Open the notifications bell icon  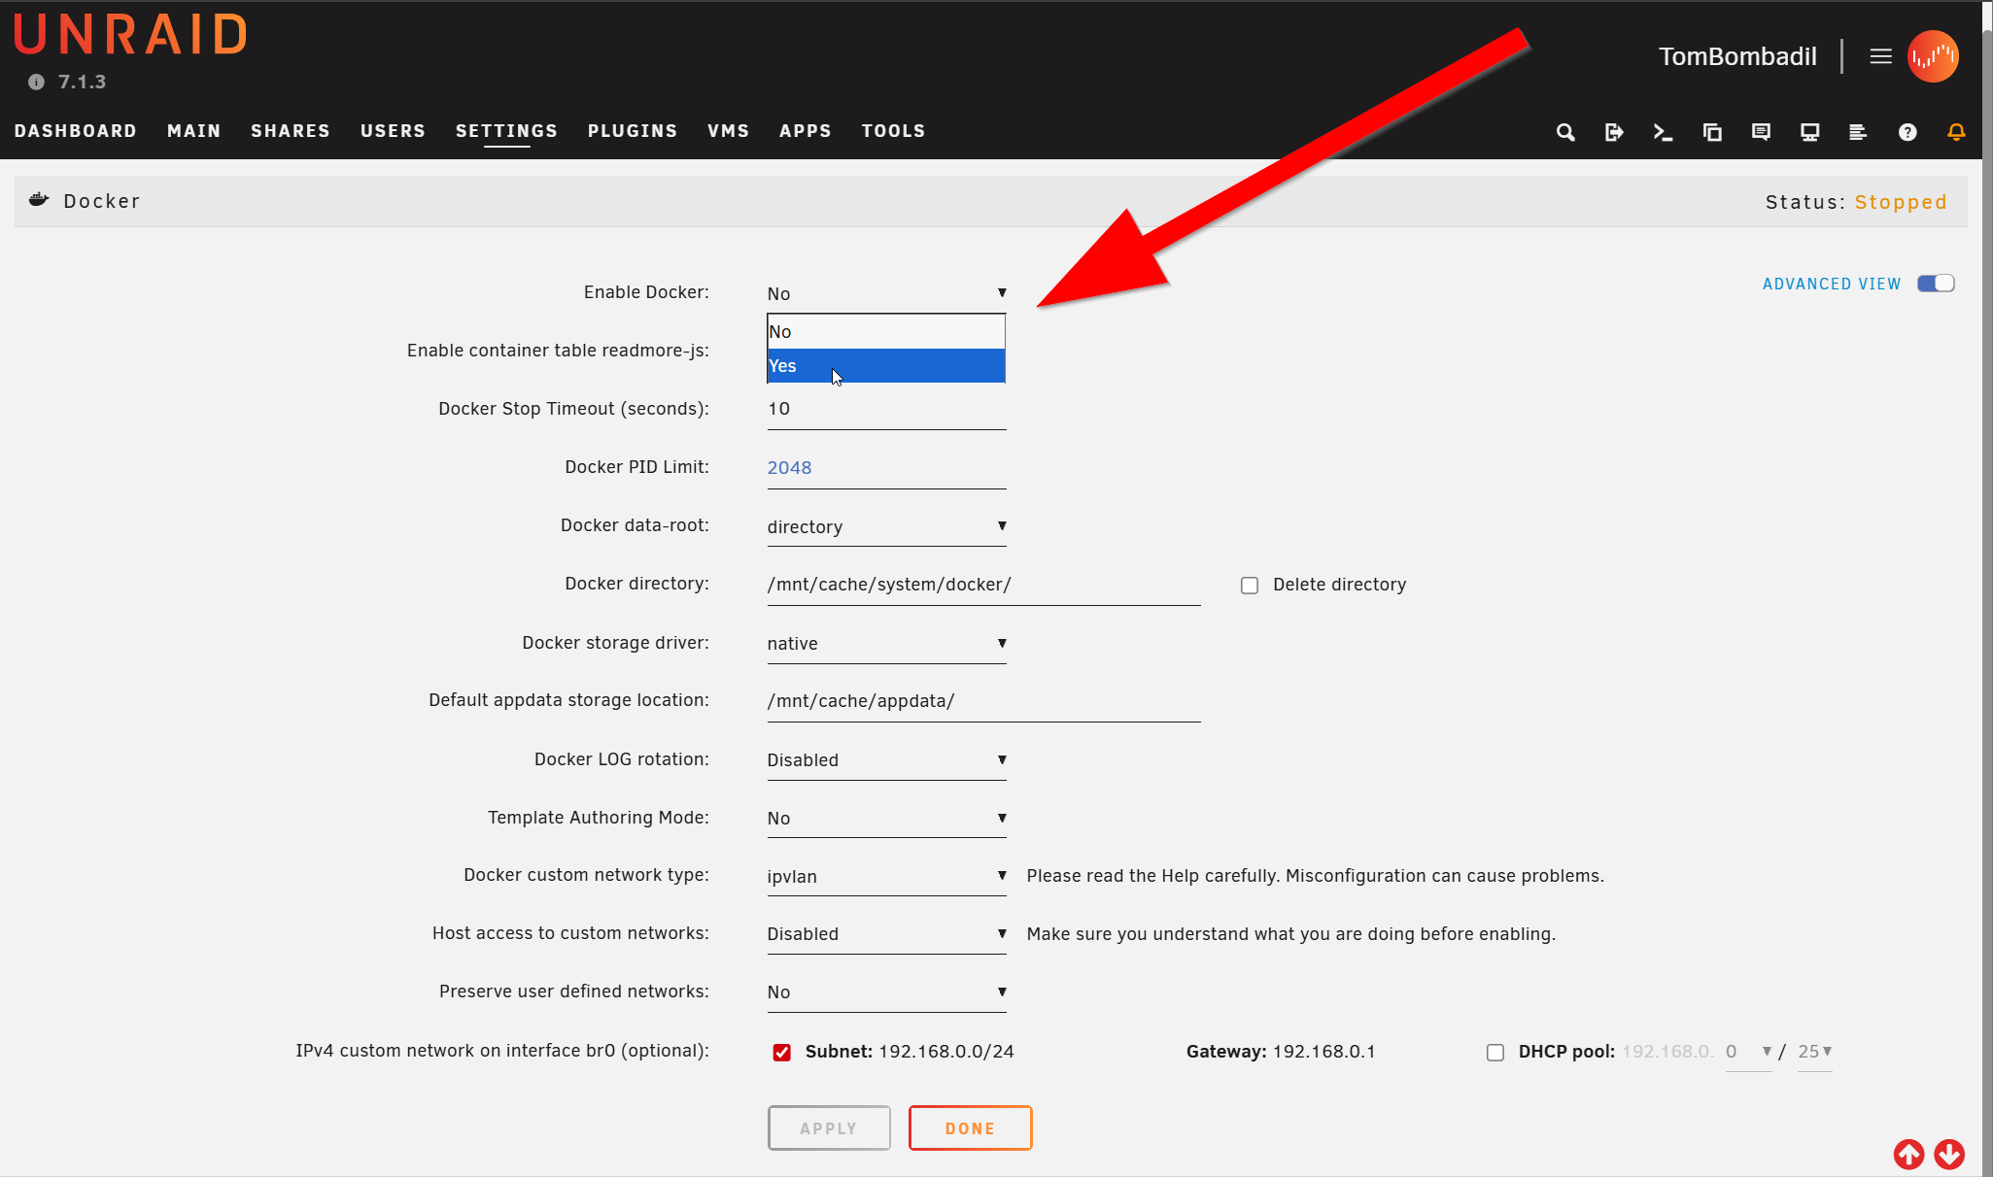[1956, 132]
